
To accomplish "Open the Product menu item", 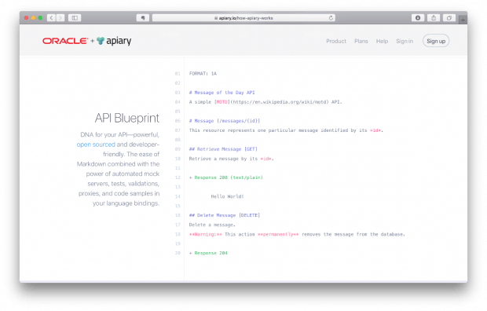I will pos(336,41).
